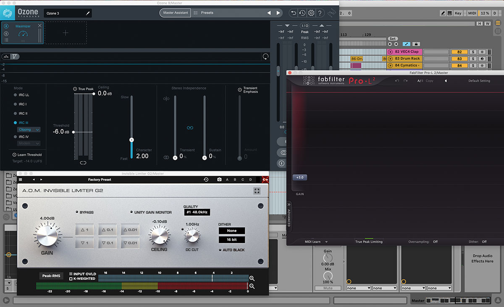The width and height of the screenshot is (504, 307).
Task: Enable BYPASS on Invisible Limiter
Action: coord(76,212)
